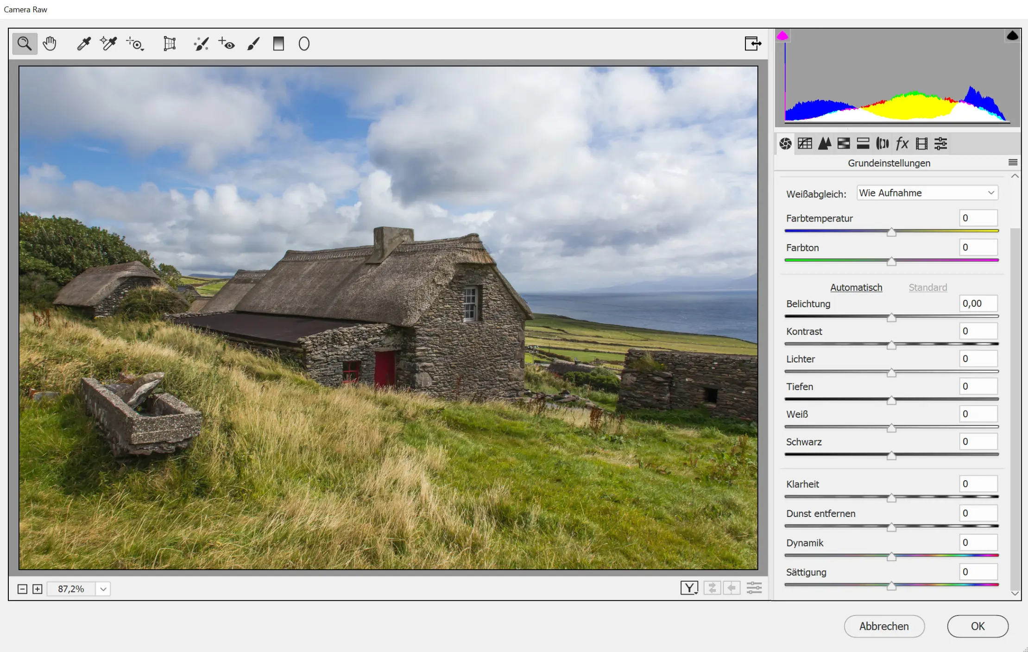Click the Spot Removal tool
This screenshot has height=652, width=1028.
coord(201,44)
